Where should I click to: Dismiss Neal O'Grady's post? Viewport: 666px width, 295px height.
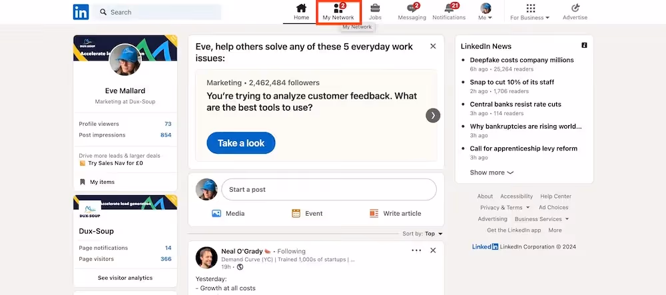[433, 250]
